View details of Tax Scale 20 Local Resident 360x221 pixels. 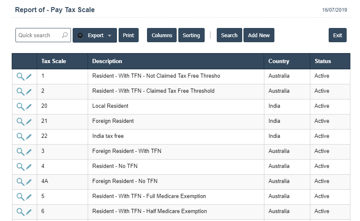coord(20,107)
